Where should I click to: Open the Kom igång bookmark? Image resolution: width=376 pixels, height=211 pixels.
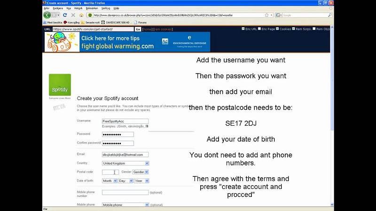coord(71,23)
